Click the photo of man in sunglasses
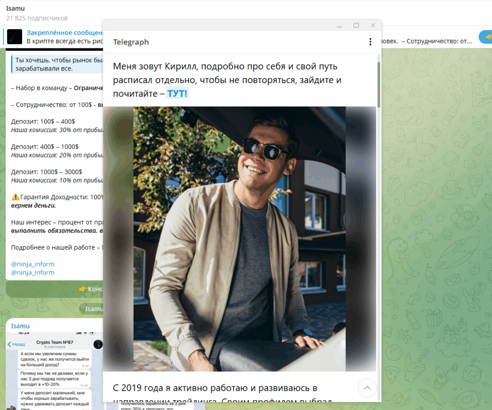Image resolution: width=492 pixels, height=410 pixels. (239, 239)
